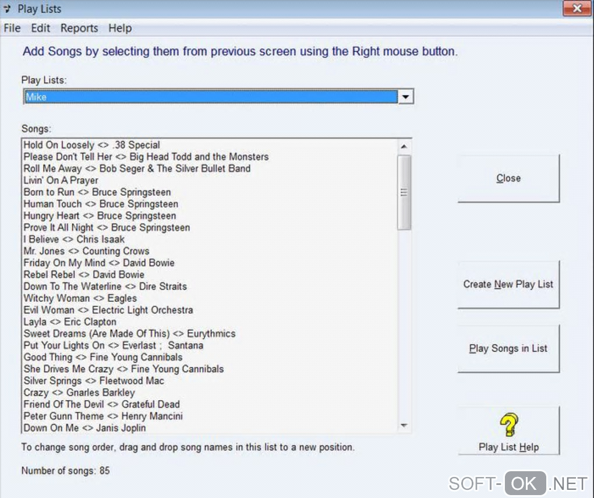Click Play Songs in List button
The image size is (594, 498).
508,348
